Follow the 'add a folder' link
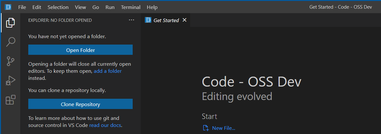 tap(108, 71)
